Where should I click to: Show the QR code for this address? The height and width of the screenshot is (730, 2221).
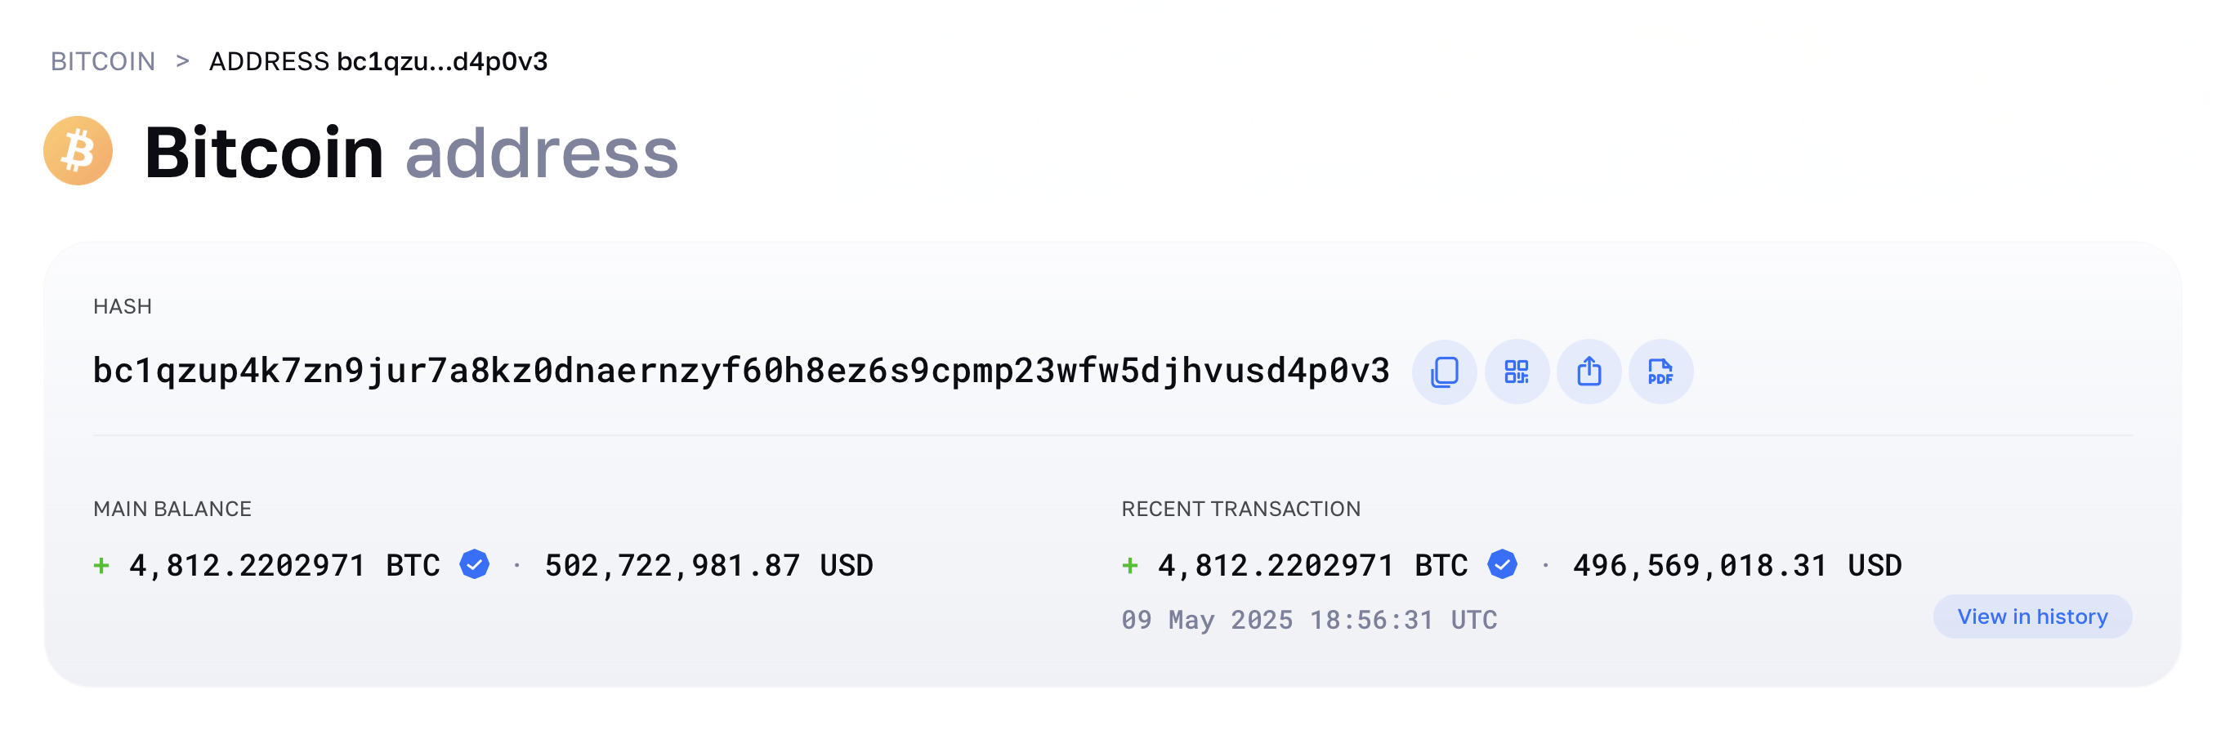point(1516,372)
